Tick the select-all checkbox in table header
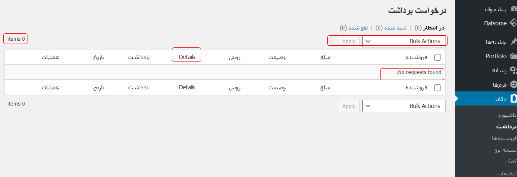The image size is (517, 177). point(437,57)
